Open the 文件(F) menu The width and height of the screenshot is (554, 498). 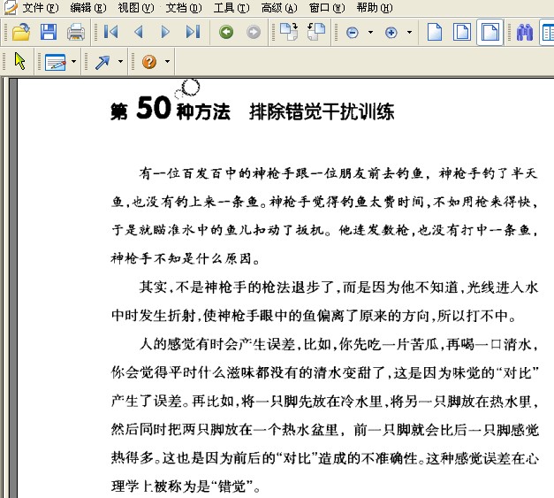click(x=41, y=8)
